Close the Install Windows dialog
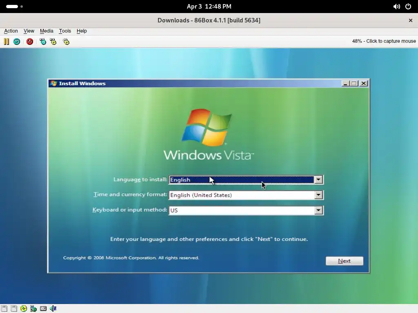 pos(364,83)
